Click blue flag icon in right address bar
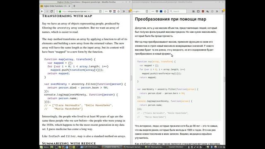The width and height of the screenshot is (265, 149). click(161, 11)
